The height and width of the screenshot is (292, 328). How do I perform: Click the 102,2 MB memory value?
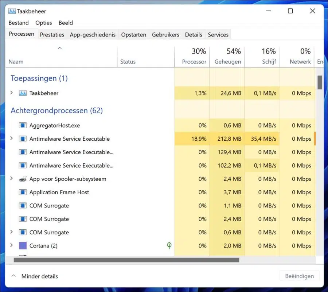(230, 166)
